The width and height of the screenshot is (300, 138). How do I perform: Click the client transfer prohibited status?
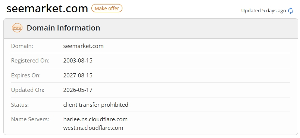96,105
